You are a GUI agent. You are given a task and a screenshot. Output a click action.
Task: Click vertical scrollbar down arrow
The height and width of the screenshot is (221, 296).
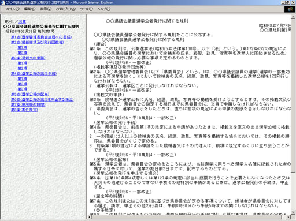(x=293, y=212)
